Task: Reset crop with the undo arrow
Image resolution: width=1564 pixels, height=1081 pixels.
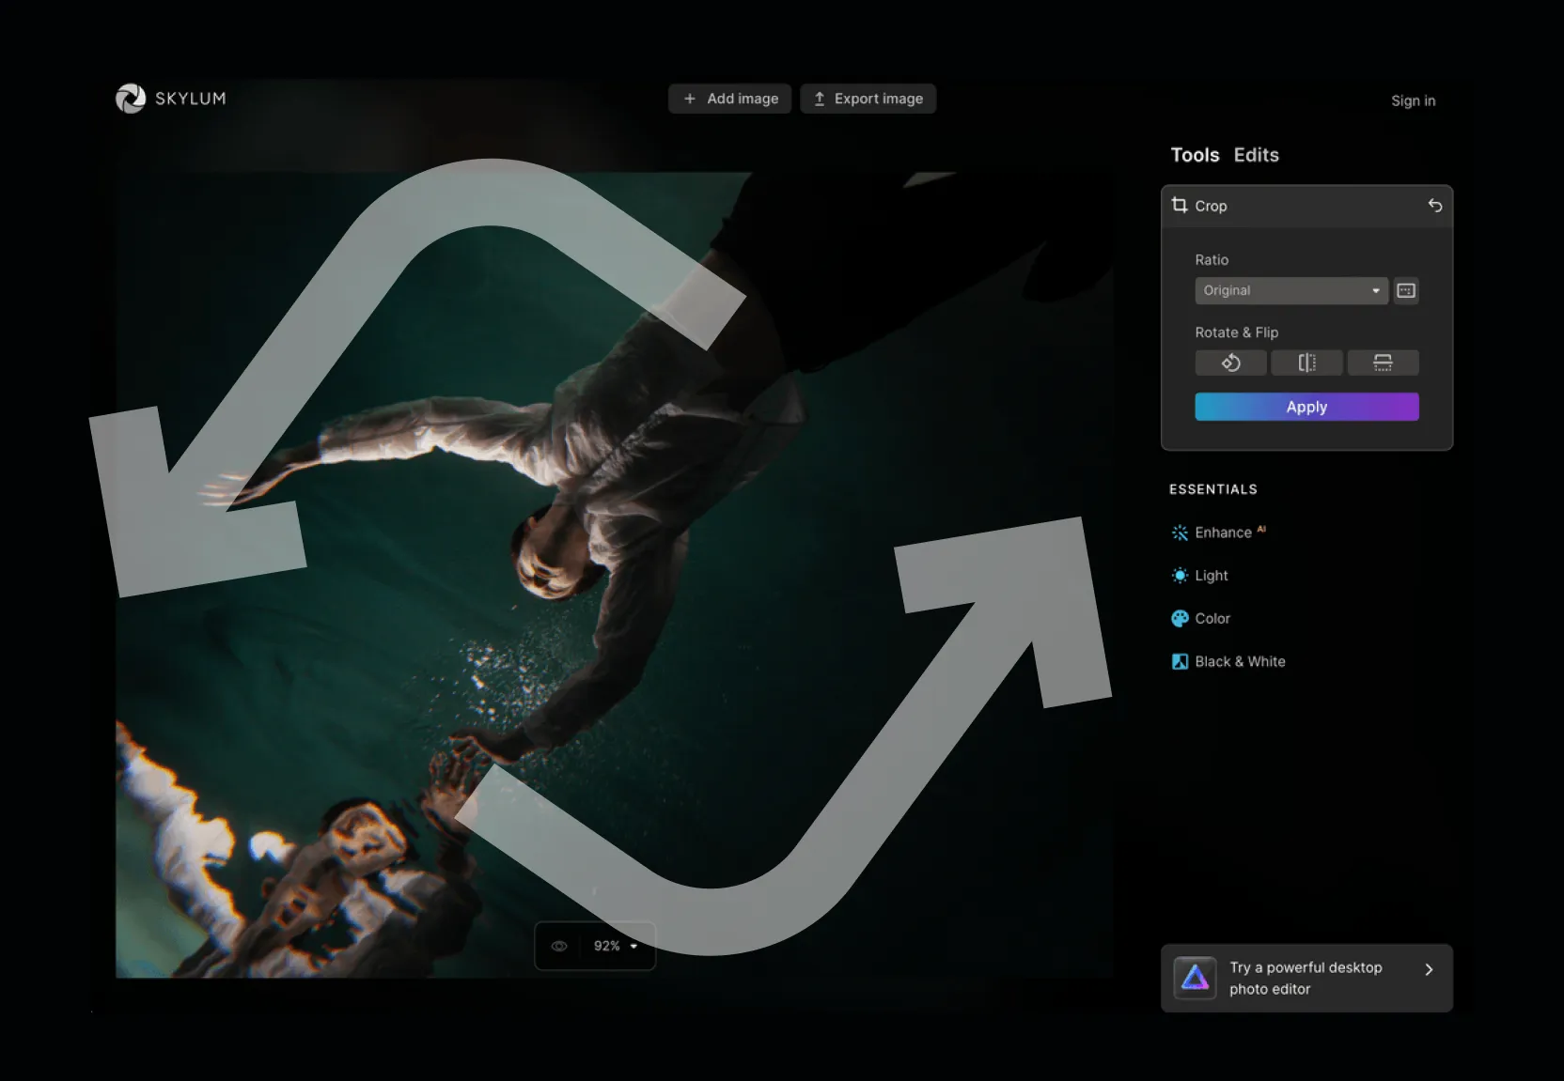Action: point(1434,205)
